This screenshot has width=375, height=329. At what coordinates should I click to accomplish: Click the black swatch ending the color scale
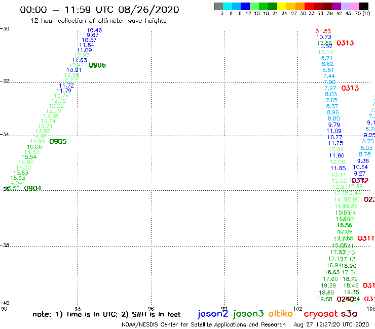coord(364,6)
